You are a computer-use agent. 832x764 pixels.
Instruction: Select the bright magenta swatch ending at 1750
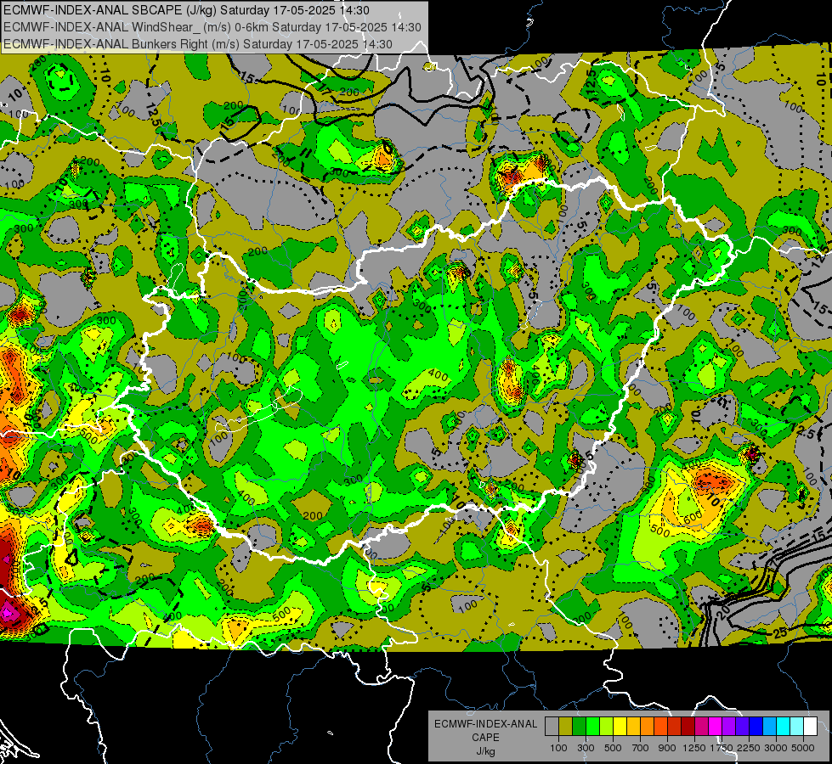coord(716,726)
